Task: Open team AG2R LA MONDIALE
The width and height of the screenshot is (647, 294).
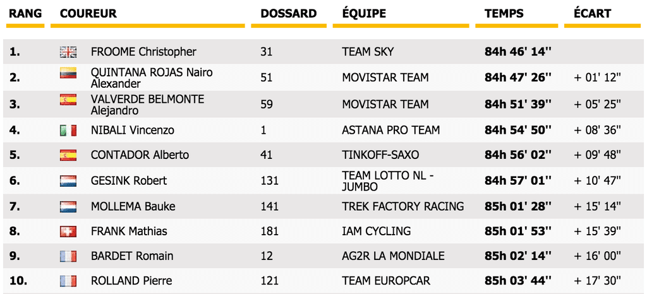Action: coord(393,256)
